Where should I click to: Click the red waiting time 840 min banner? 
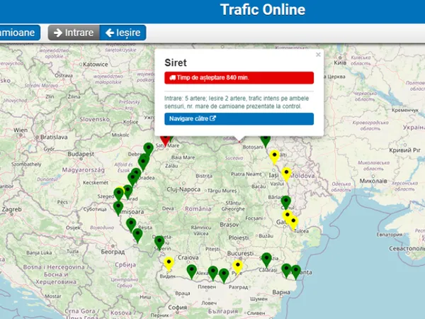click(239, 78)
